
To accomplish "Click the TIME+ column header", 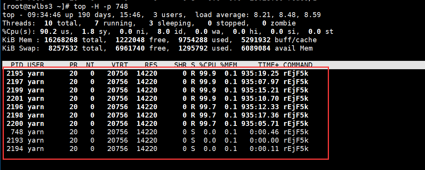I will pos(268,65).
